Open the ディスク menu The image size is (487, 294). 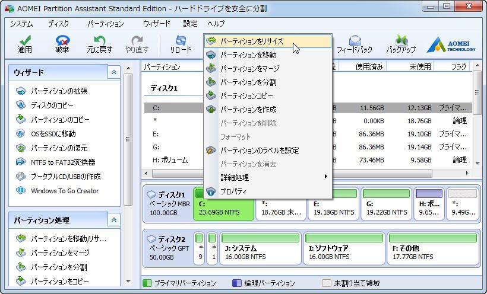[58, 24]
